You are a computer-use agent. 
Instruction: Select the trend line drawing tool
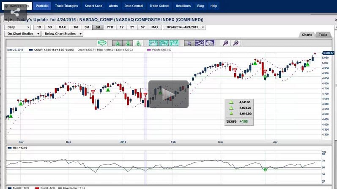200,43
